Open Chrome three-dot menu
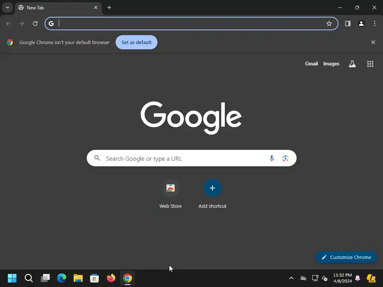This screenshot has width=383, height=287. tap(375, 24)
